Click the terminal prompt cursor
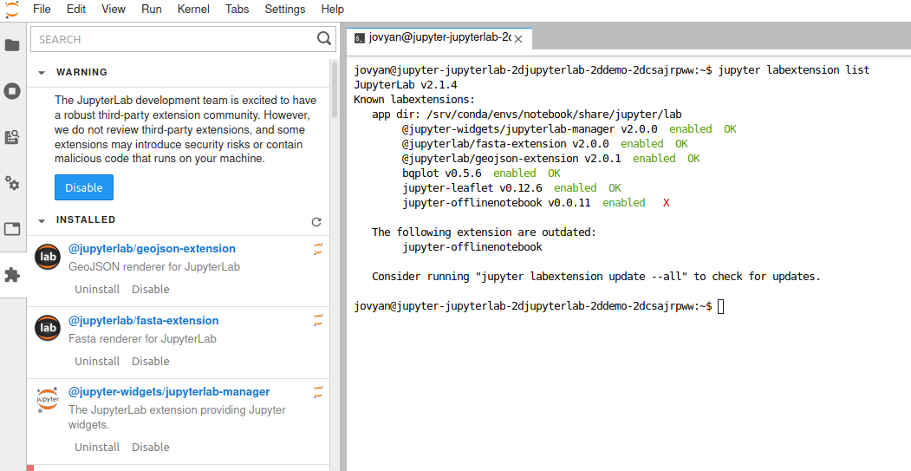 tap(720, 306)
